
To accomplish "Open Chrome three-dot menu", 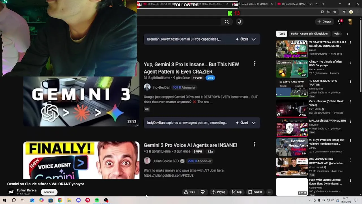I will point(357,12).
